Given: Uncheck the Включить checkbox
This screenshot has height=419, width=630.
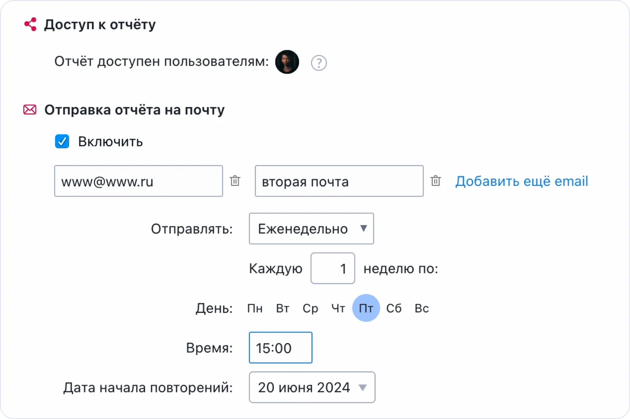Looking at the screenshot, I should tap(62, 141).
